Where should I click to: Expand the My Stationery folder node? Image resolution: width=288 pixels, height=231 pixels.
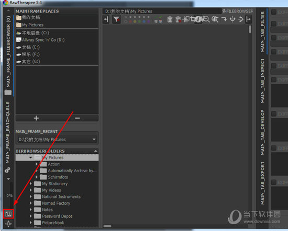click(31, 183)
